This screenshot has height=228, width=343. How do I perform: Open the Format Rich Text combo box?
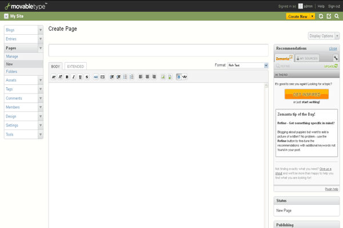pyautogui.click(x=248, y=65)
